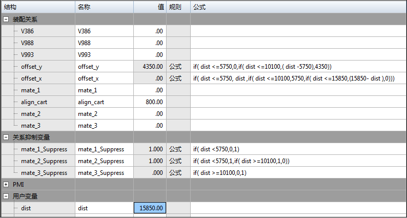407x218 pixels.
Task: Select the dist value field 15850.00
Action: tap(150, 208)
